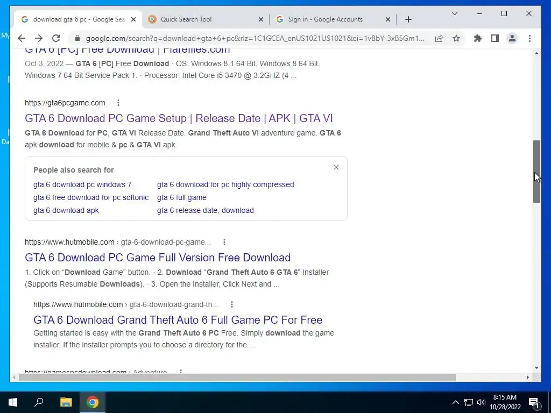View site information via lock icon
Viewport: 551px width, 413px height.
pos(77,38)
